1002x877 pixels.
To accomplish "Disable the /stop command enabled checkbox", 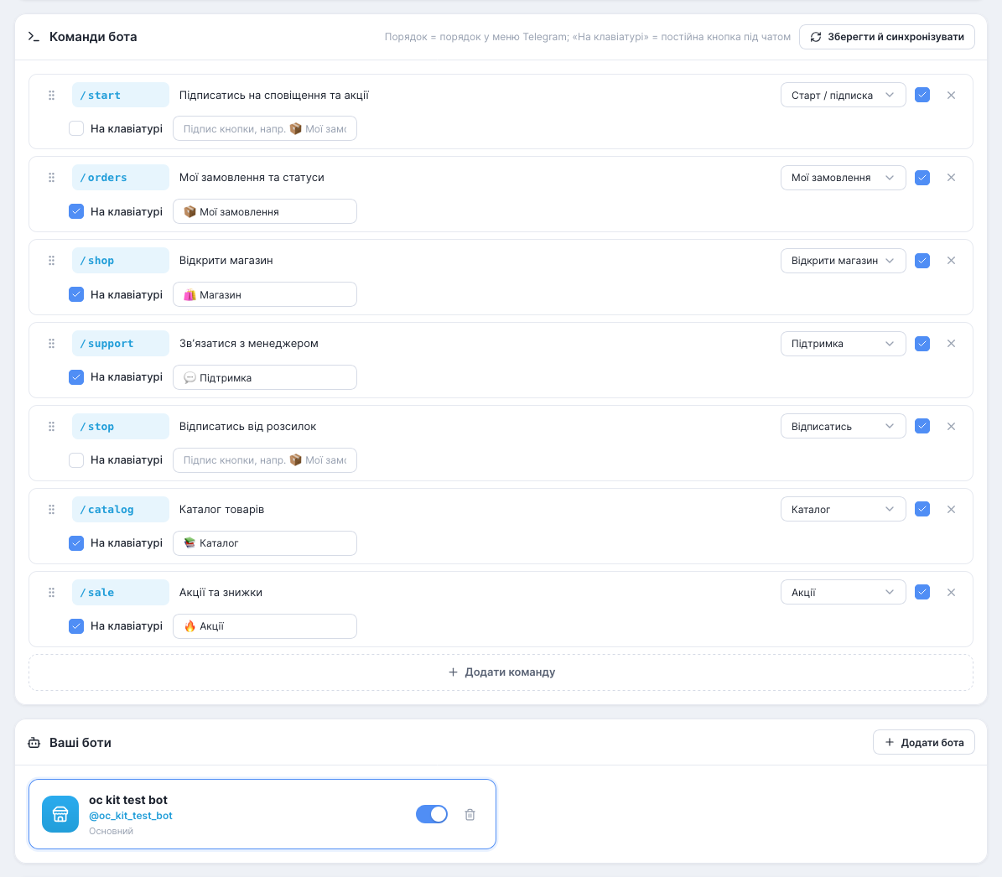I will [x=922, y=427].
